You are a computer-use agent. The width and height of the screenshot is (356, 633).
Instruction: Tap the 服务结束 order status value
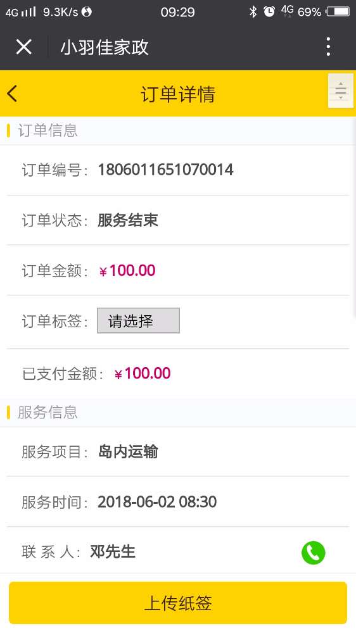[x=128, y=220]
